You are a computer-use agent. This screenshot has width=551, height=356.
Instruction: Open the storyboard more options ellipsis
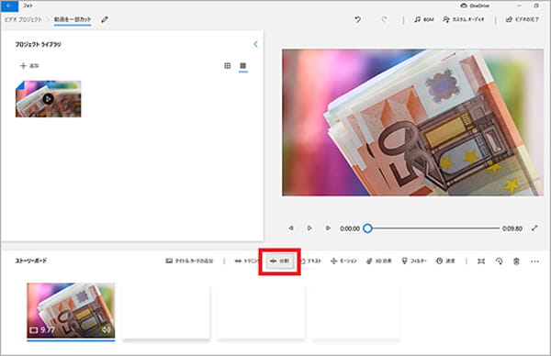point(534,261)
